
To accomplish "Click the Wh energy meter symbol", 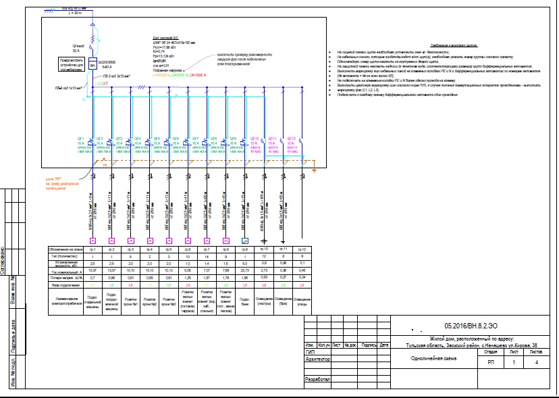I will pos(92,64).
